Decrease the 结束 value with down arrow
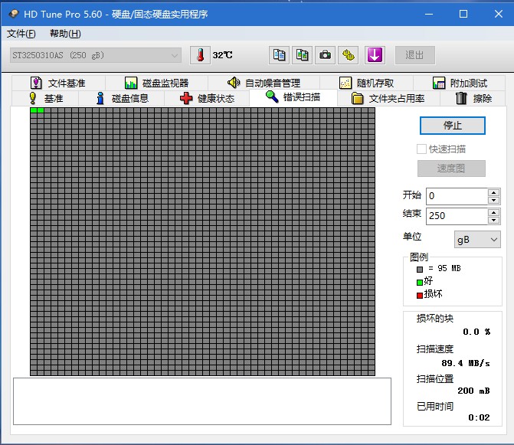The image size is (514, 445). coord(494,220)
